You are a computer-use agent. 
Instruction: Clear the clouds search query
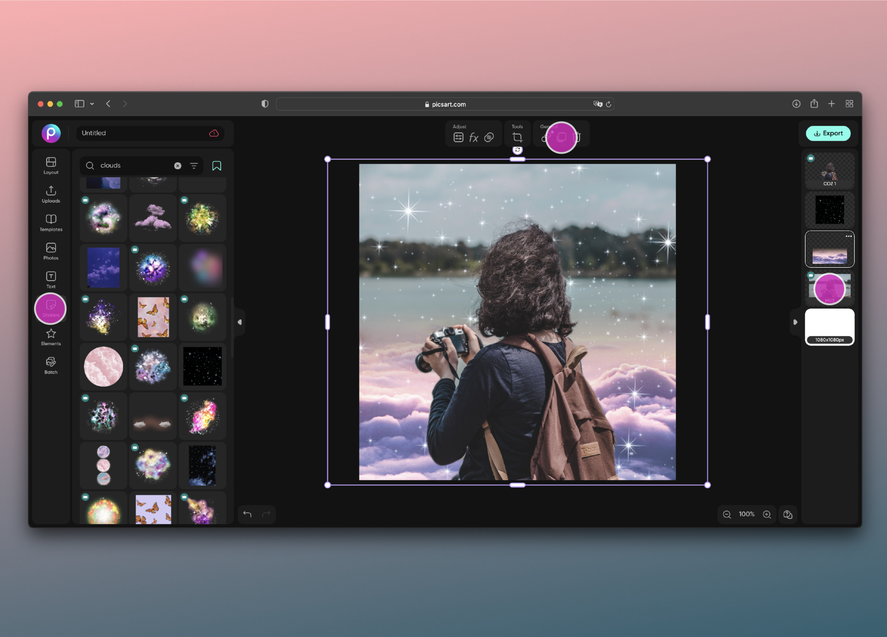point(178,165)
